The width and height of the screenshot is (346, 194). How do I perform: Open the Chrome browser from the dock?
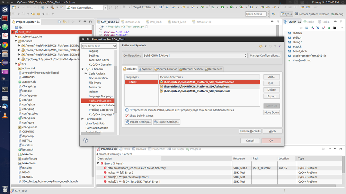(x=5, y=45)
